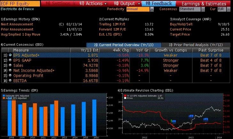Viewport: 233px width, 139px height.
Task: Open Earnings Trends (EM) section link
Action: pos(19,90)
